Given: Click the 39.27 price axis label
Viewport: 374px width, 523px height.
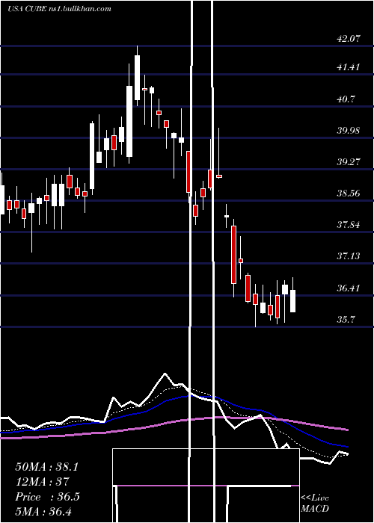Looking at the screenshot, I should (x=349, y=162).
